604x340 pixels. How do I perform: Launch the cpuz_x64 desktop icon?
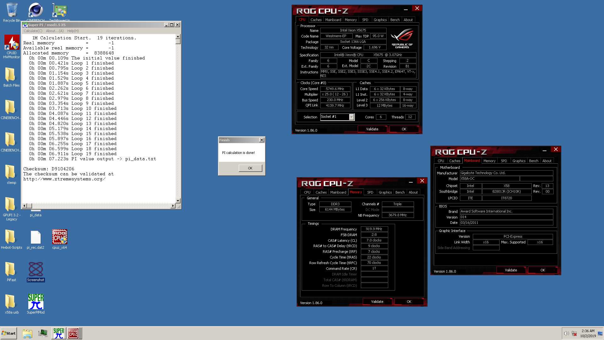point(59,239)
